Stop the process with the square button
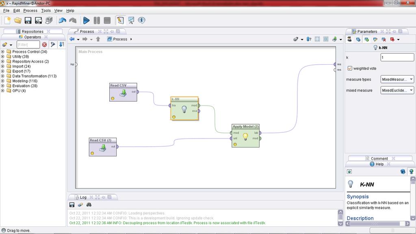This screenshot has height=234, width=416. [107, 20]
